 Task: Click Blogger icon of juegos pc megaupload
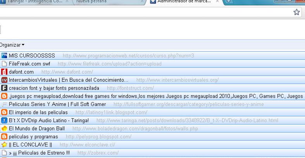click(x=4, y=96)
